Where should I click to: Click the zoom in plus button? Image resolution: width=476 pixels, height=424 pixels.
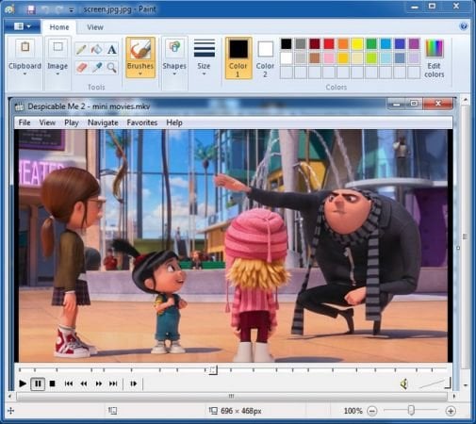[451, 411]
